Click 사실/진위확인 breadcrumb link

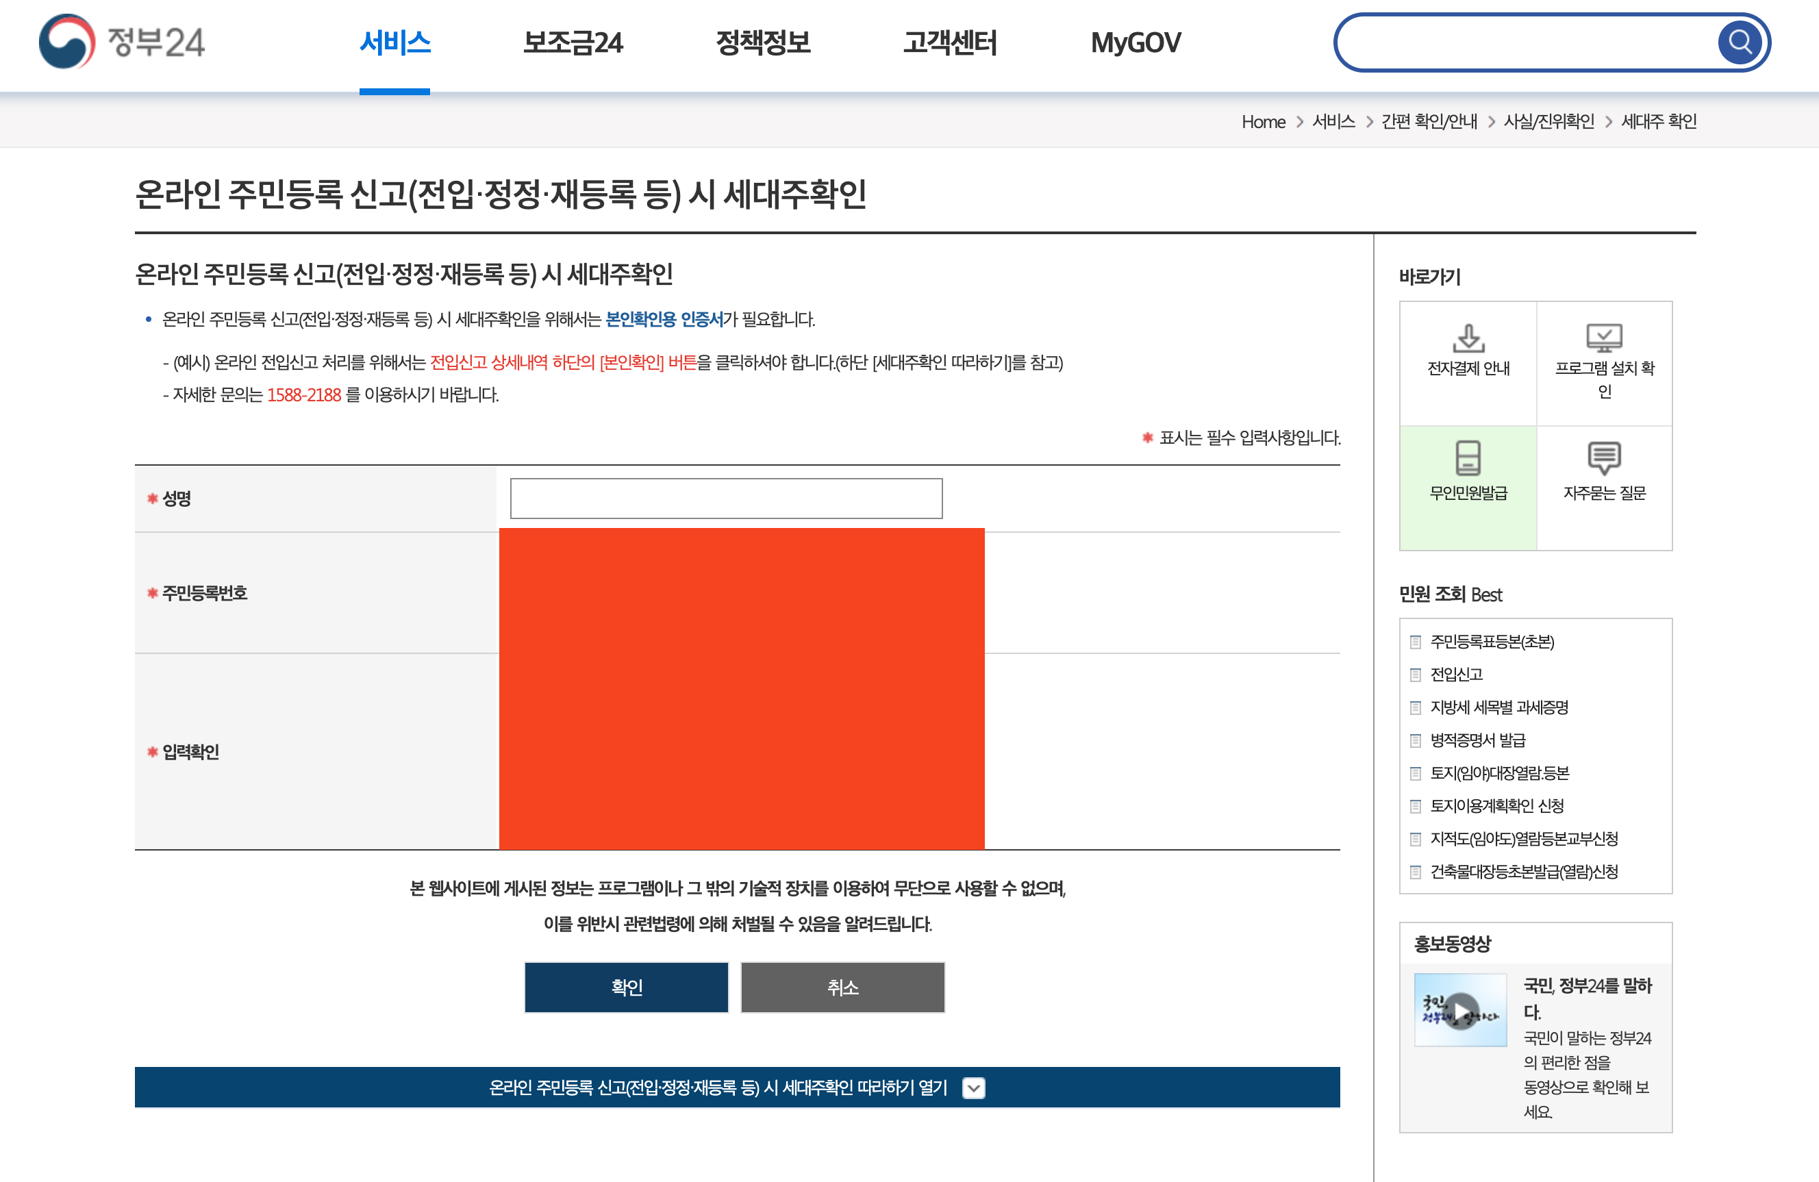1549,121
